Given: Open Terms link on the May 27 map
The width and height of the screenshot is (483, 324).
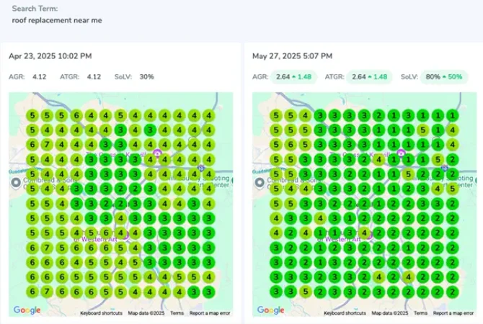Looking at the screenshot, I should (x=420, y=313).
